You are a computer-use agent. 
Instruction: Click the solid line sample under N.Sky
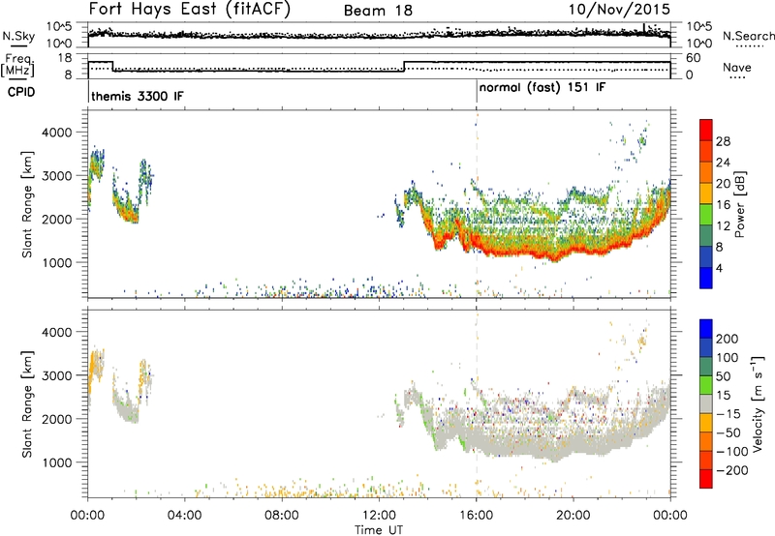[18, 45]
